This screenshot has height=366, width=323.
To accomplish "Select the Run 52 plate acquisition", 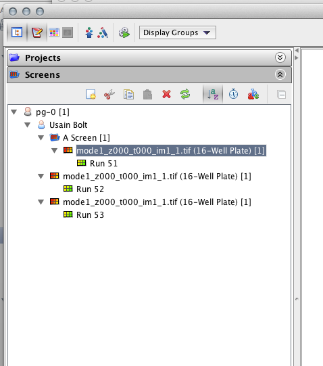I will (90, 189).
